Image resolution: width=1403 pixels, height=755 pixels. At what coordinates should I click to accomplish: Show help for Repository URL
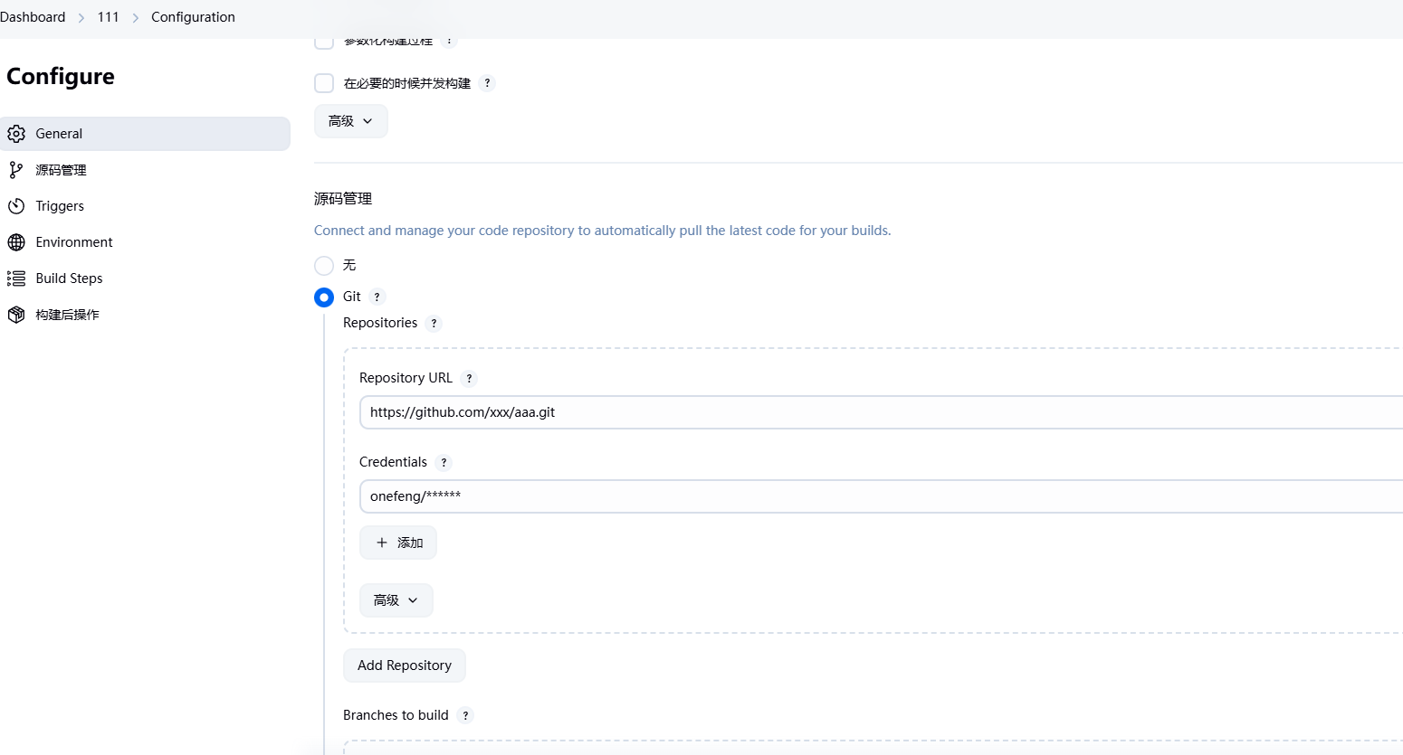click(x=469, y=379)
